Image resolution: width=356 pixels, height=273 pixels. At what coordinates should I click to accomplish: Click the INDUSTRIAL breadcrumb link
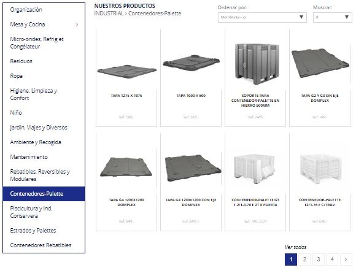(x=109, y=13)
